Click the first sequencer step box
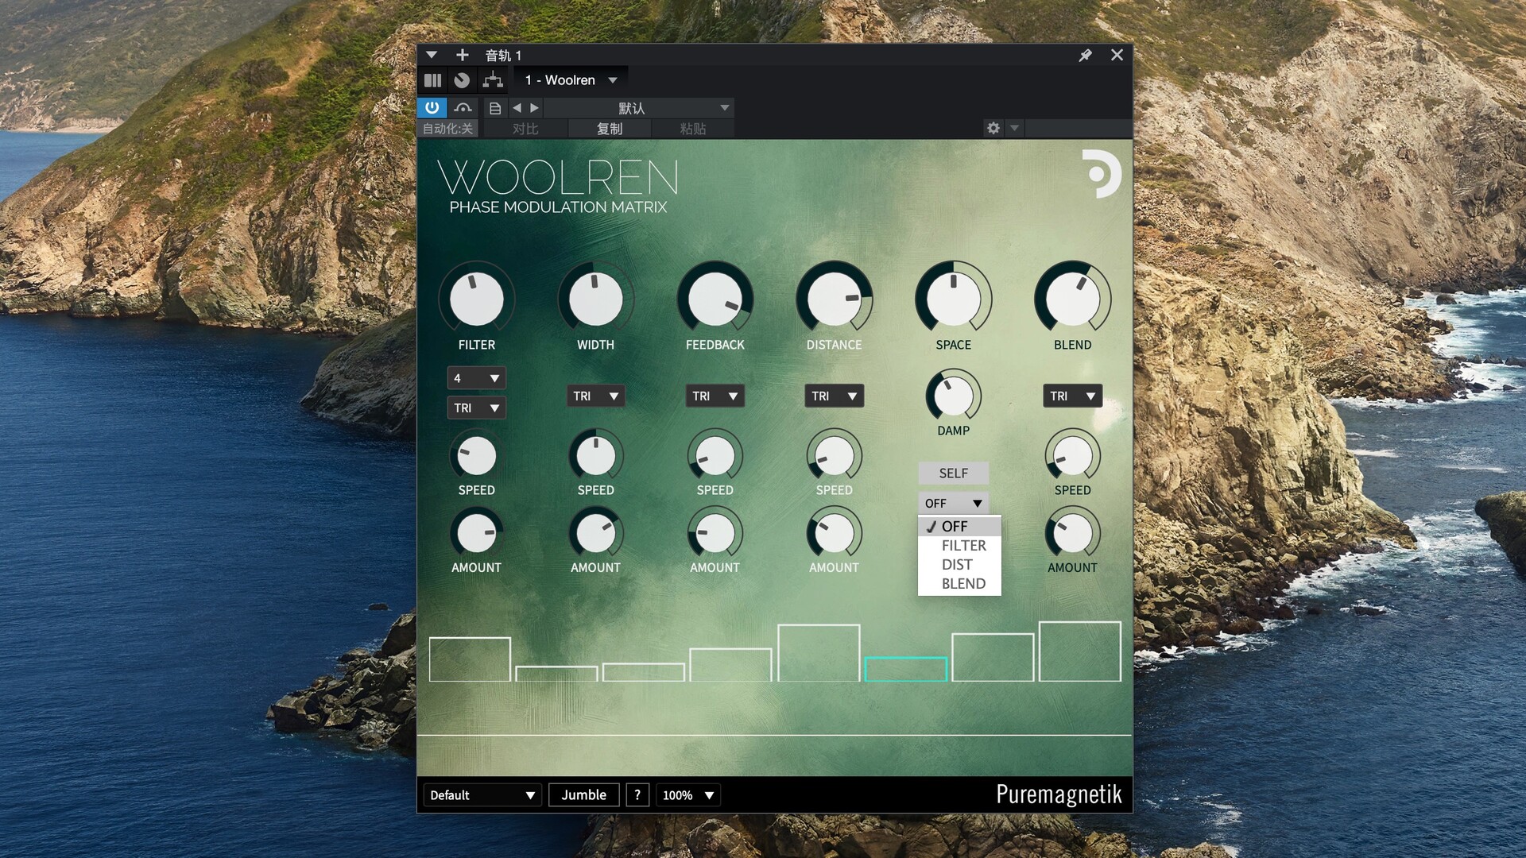The width and height of the screenshot is (1526, 858). click(470, 659)
